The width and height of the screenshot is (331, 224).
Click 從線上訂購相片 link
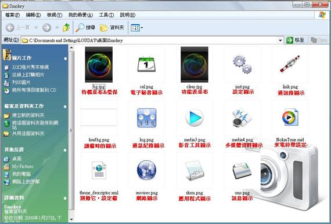(x=28, y=75)
